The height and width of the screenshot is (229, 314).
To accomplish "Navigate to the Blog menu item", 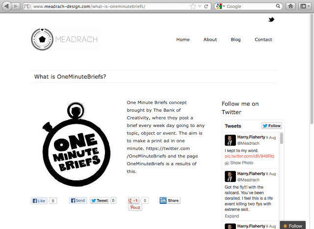I will coord(235,40).
